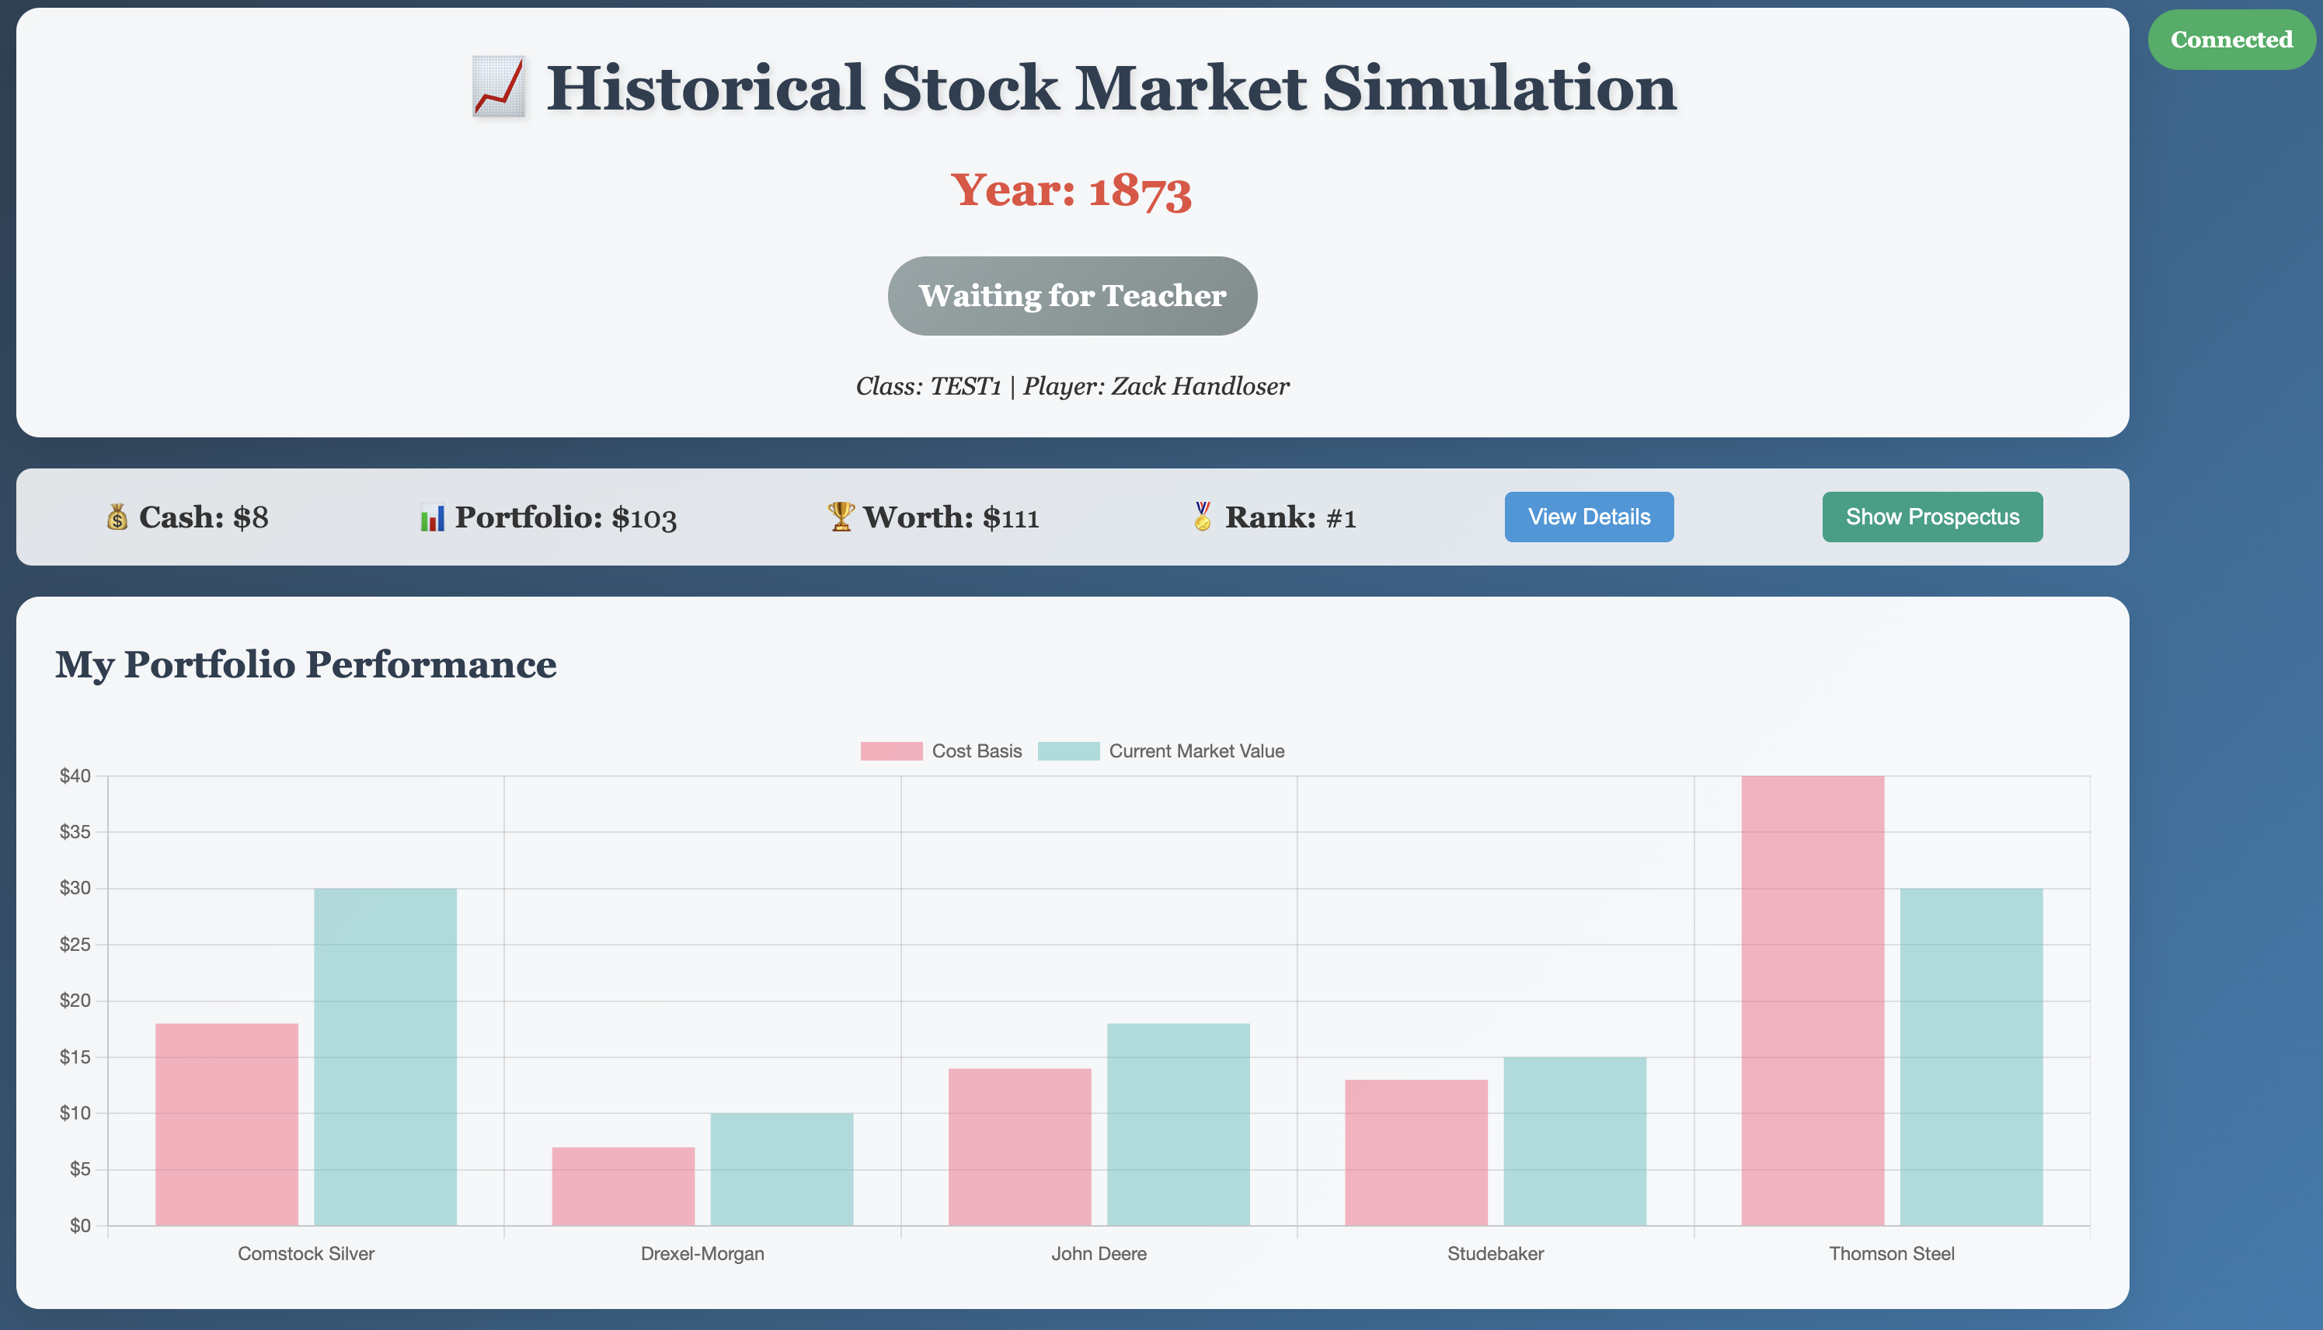This screenshot has width=2323, height=1330.
Task: Click the Connected status badge
Action: 2231,40
